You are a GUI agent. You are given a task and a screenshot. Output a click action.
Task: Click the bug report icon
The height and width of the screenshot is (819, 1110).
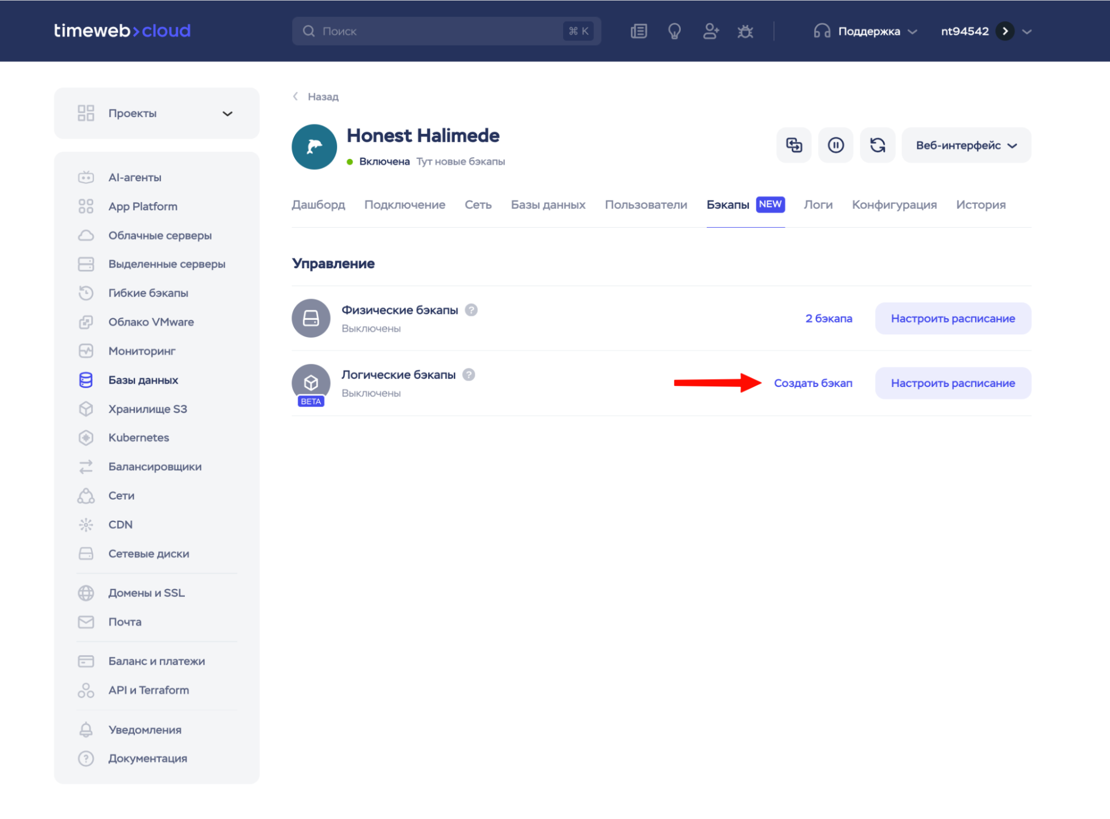(745, 31)
